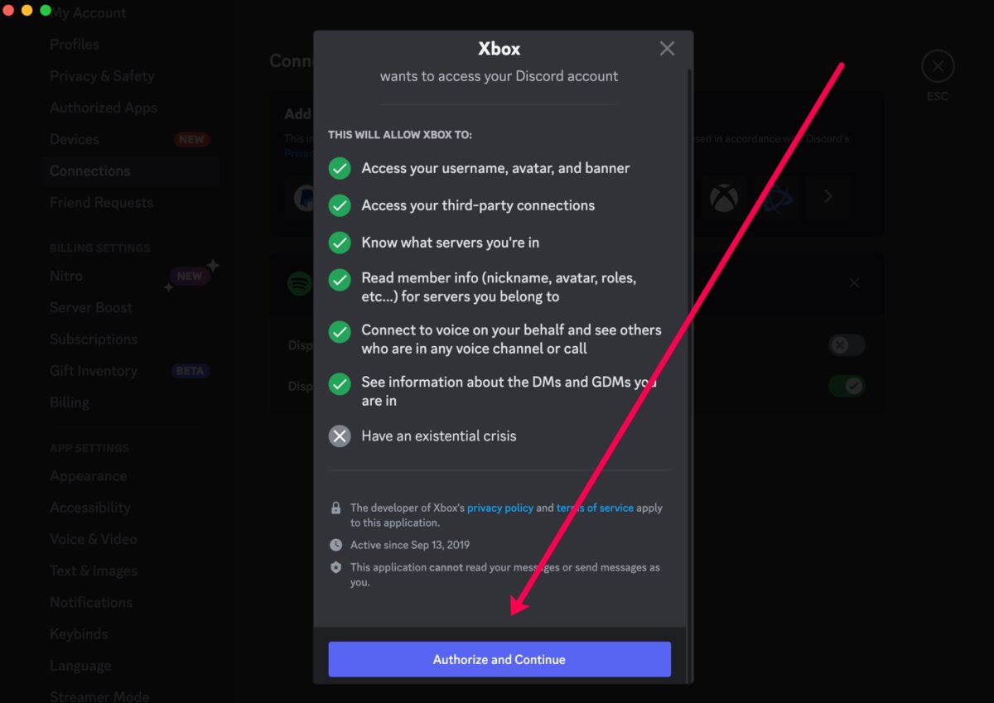Click the clock icon by Active since

point(335,545)
